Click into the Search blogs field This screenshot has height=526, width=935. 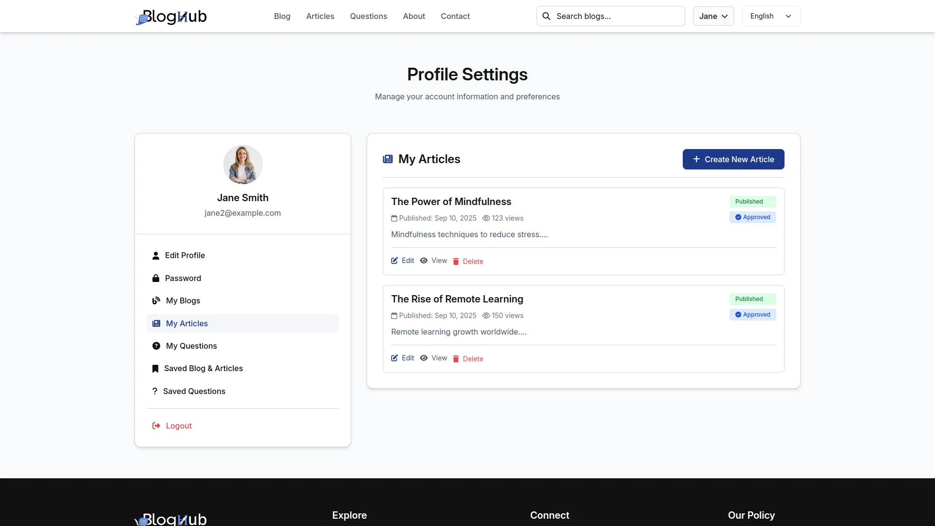617,16
